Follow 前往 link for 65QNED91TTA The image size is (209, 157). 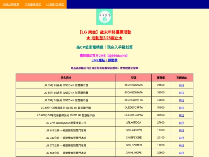pyautogui.click(x=182, y=100)
